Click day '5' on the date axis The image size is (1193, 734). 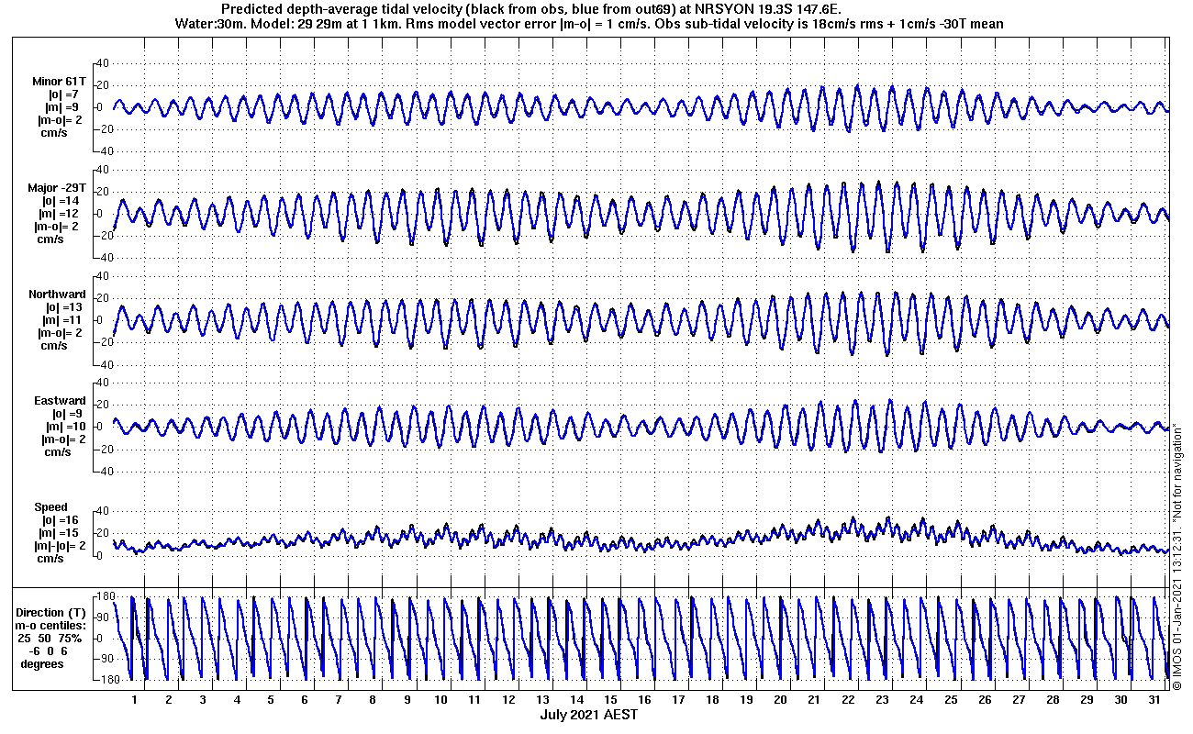tap(271, 699)
